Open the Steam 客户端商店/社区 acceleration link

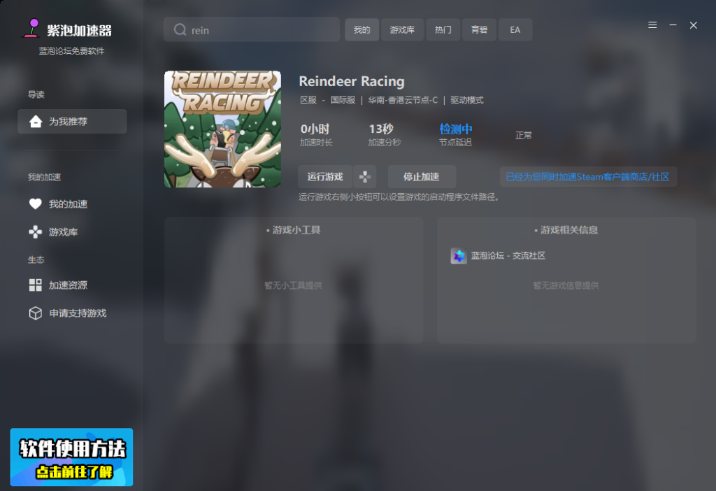point(587,177)
